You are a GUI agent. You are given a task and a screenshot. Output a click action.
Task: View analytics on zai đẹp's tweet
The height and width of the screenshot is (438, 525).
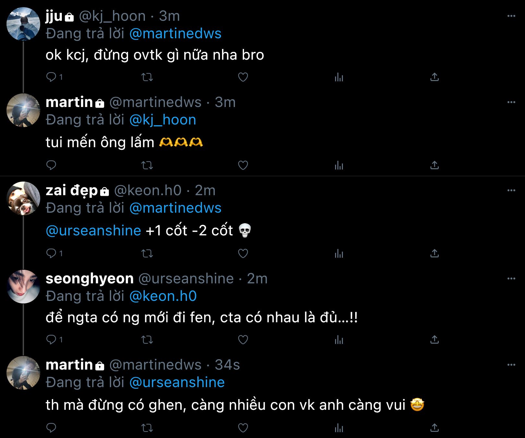339,254
